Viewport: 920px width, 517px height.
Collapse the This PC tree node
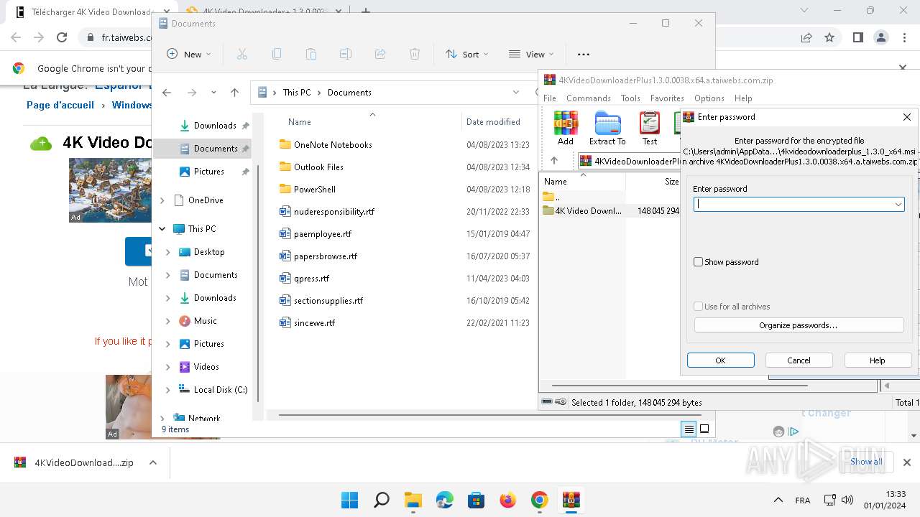[163, 229]
